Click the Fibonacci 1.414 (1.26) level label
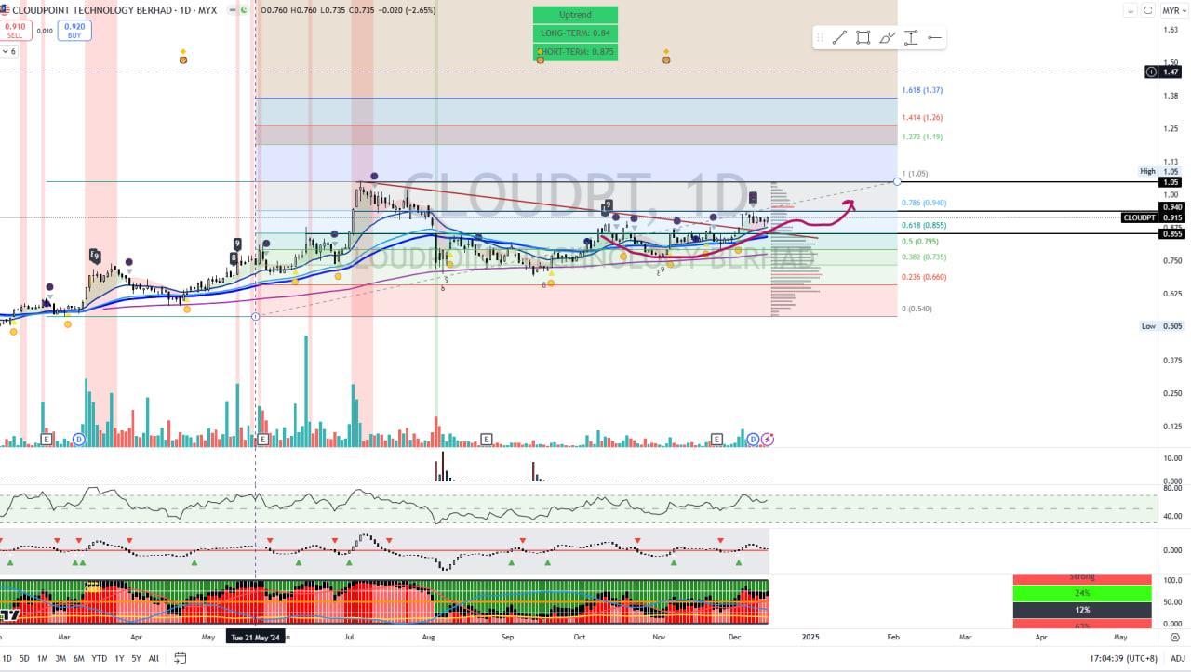Screen dimensions: 1191x672 [922, 118]
